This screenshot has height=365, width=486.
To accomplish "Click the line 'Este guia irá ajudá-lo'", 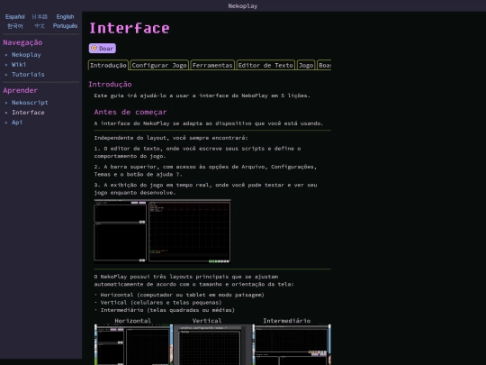I will [x=202, y=96].
